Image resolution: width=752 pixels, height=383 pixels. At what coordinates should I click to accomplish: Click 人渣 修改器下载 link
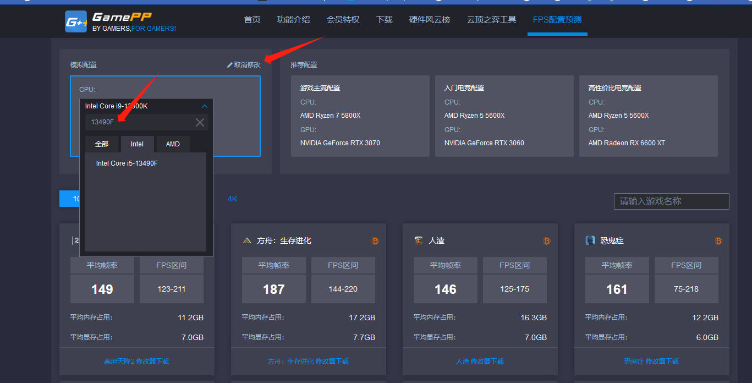coord(480,362)
